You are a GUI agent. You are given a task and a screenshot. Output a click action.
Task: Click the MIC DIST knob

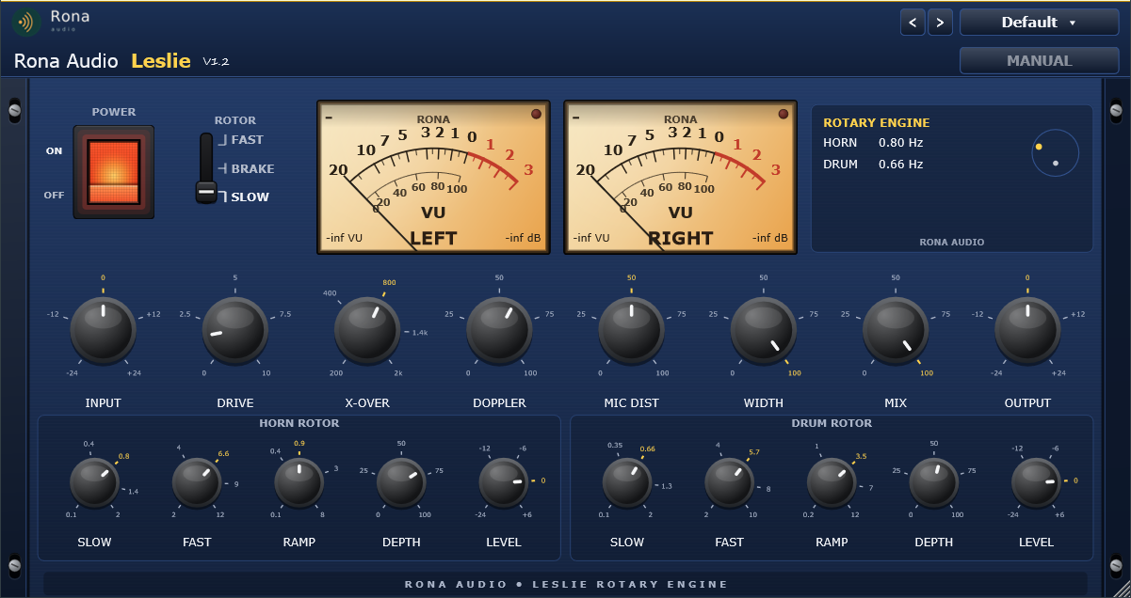[631, 330]
